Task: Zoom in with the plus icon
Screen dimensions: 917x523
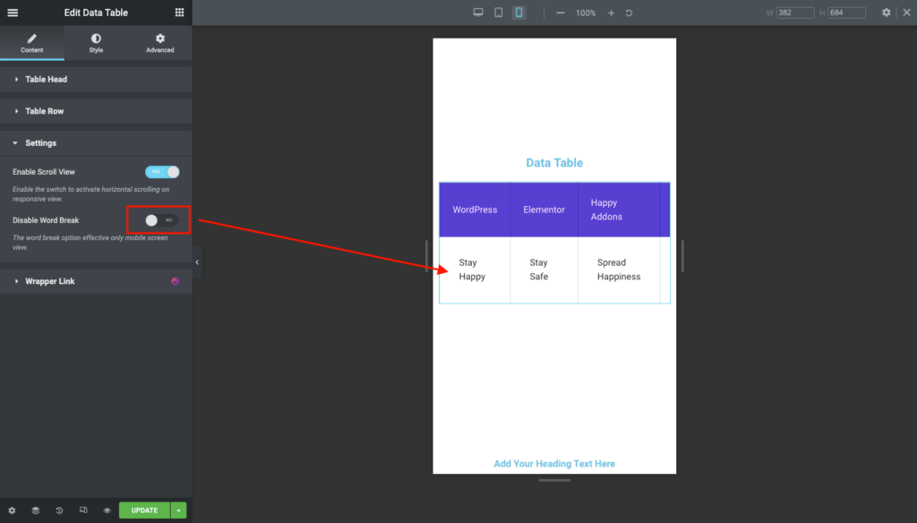Action: [611, 13]
